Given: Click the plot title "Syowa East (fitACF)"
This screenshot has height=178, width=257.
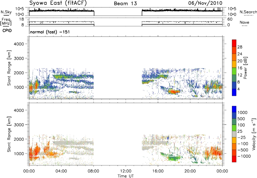Looking at the screenshot, I should click(x=58, y=3).
